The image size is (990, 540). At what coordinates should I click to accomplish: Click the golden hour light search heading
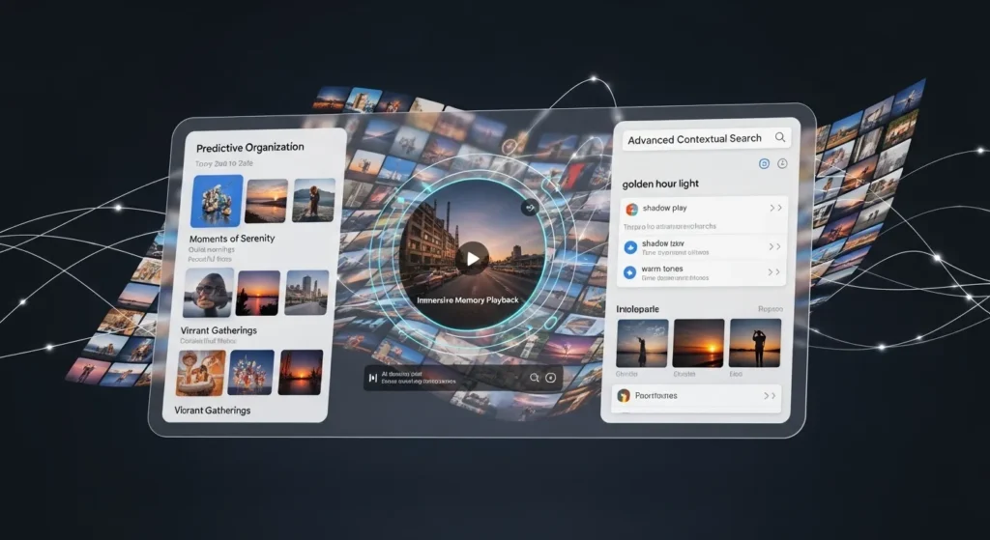[662, 184]
